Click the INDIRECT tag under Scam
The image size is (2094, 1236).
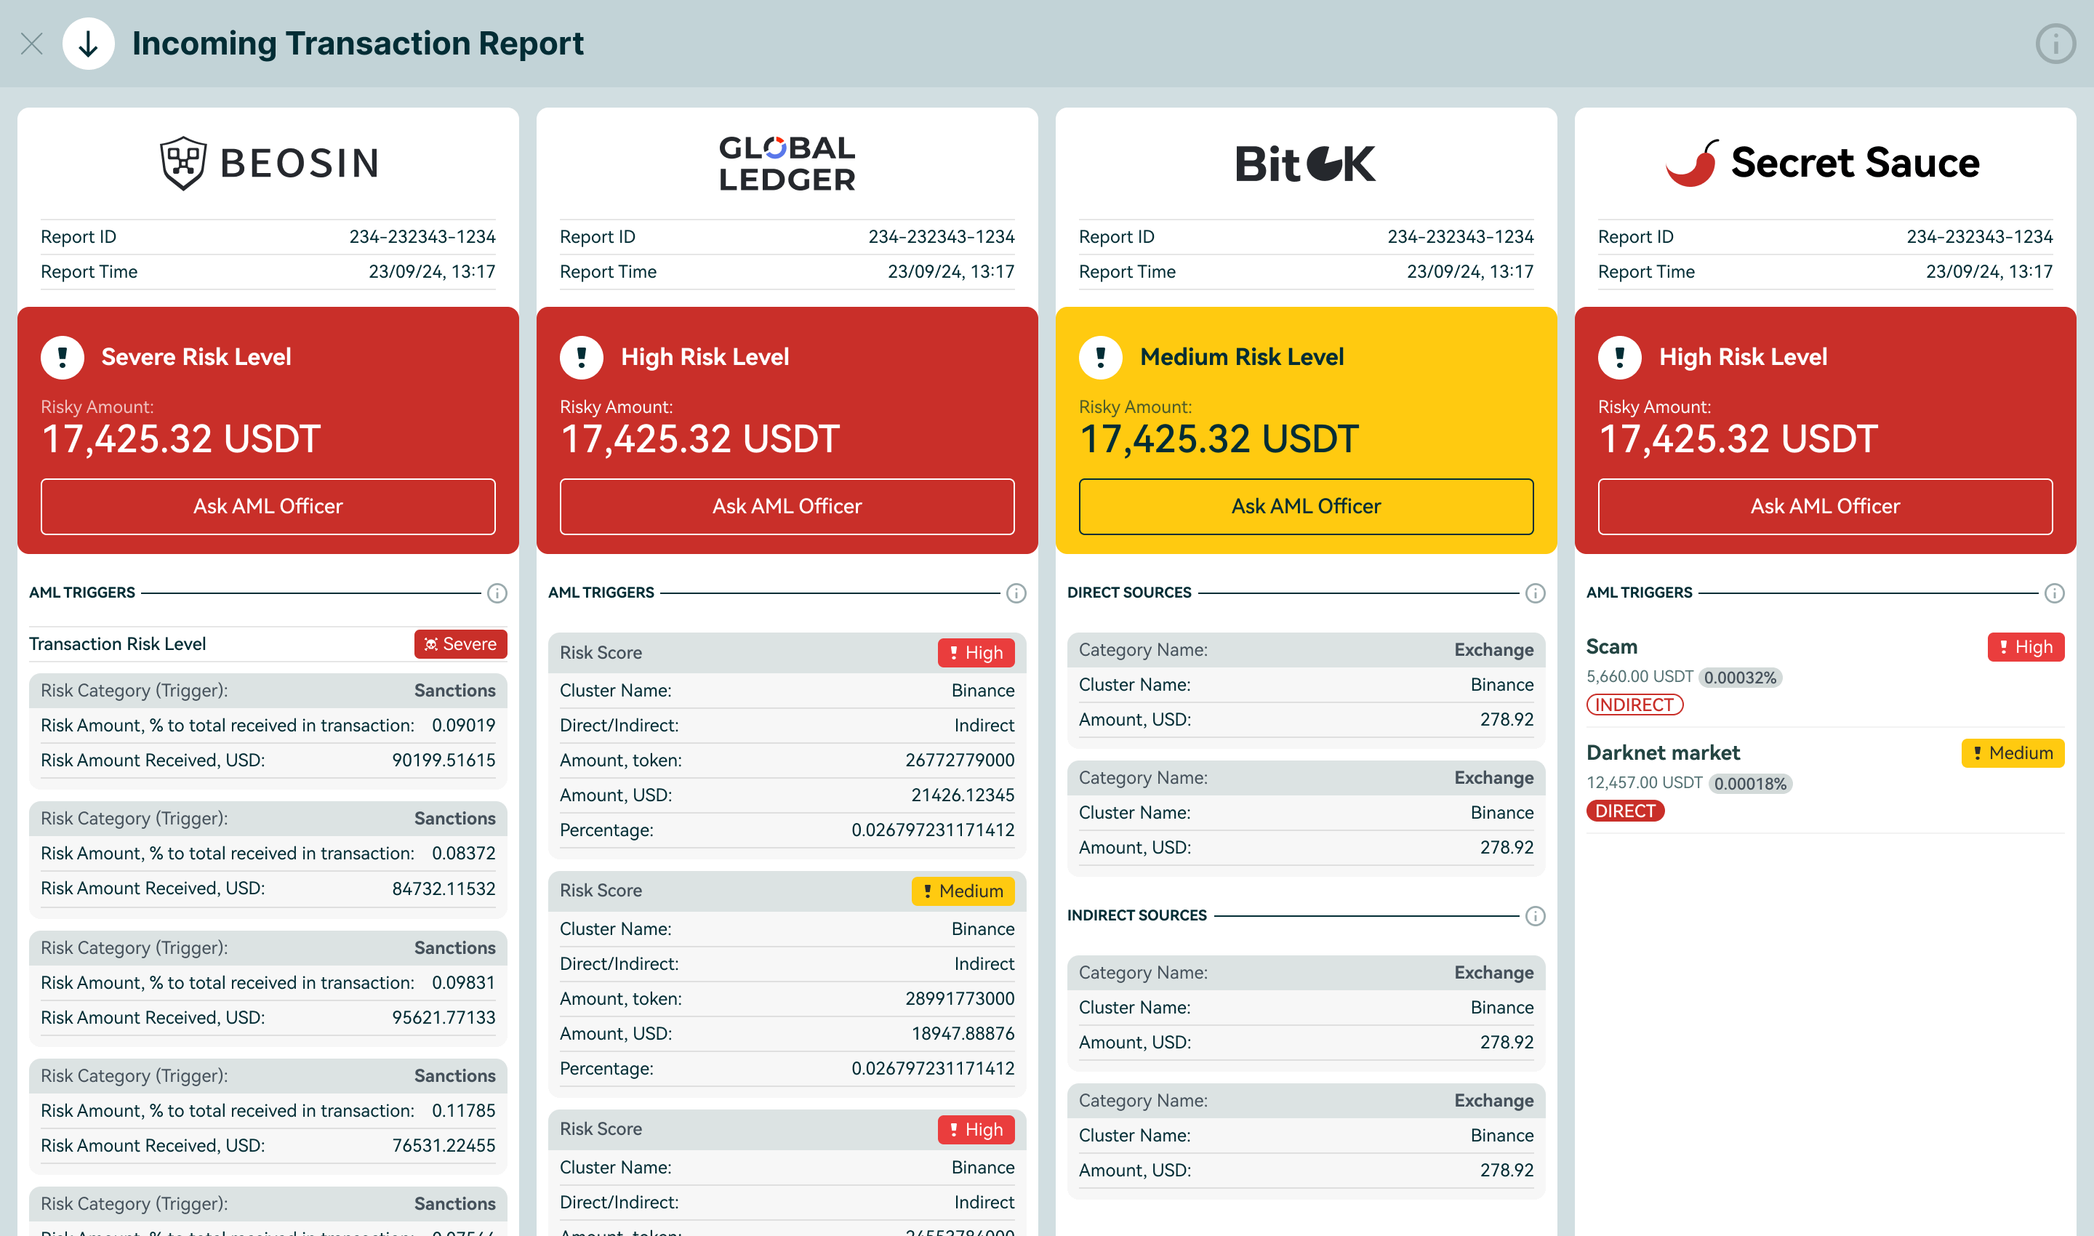1634,705
